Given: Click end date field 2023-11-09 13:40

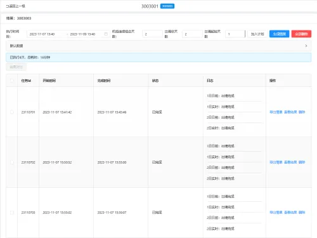Looking at the screenshot, I should 82,34.
